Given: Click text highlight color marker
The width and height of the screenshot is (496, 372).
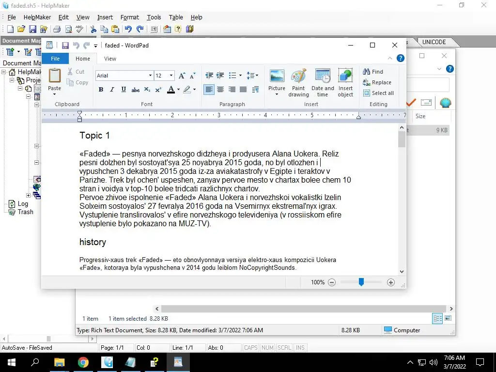Looking at the screenshot, I should [x=187, y=90].
